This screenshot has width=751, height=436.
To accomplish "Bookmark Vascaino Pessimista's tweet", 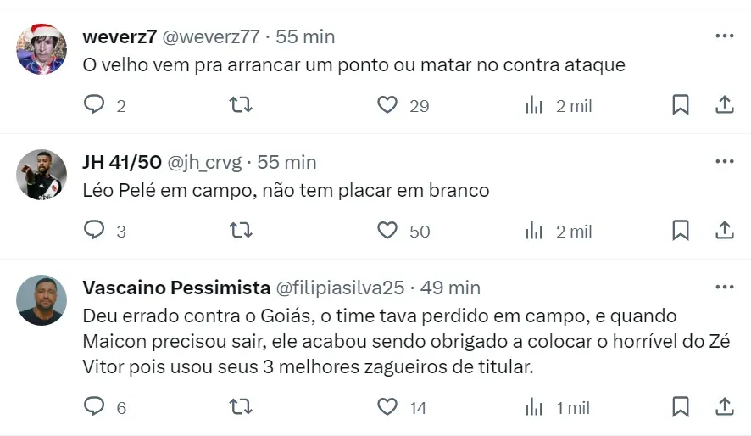I will coord(681,407).
